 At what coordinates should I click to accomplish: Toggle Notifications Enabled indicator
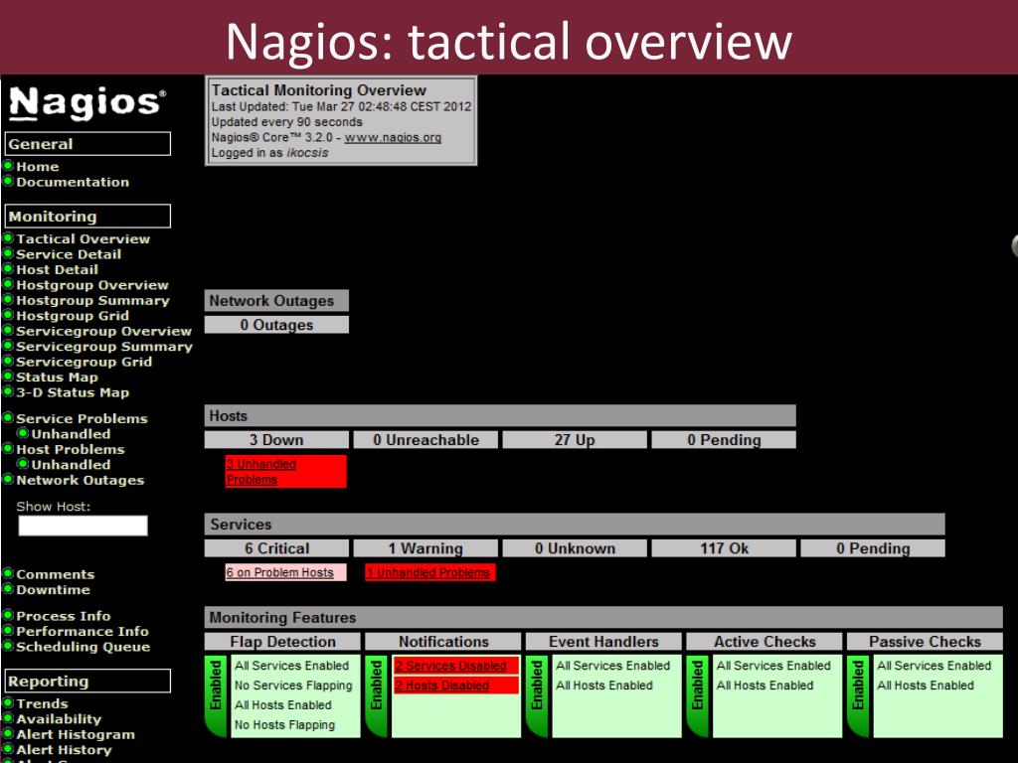(378, 695)
